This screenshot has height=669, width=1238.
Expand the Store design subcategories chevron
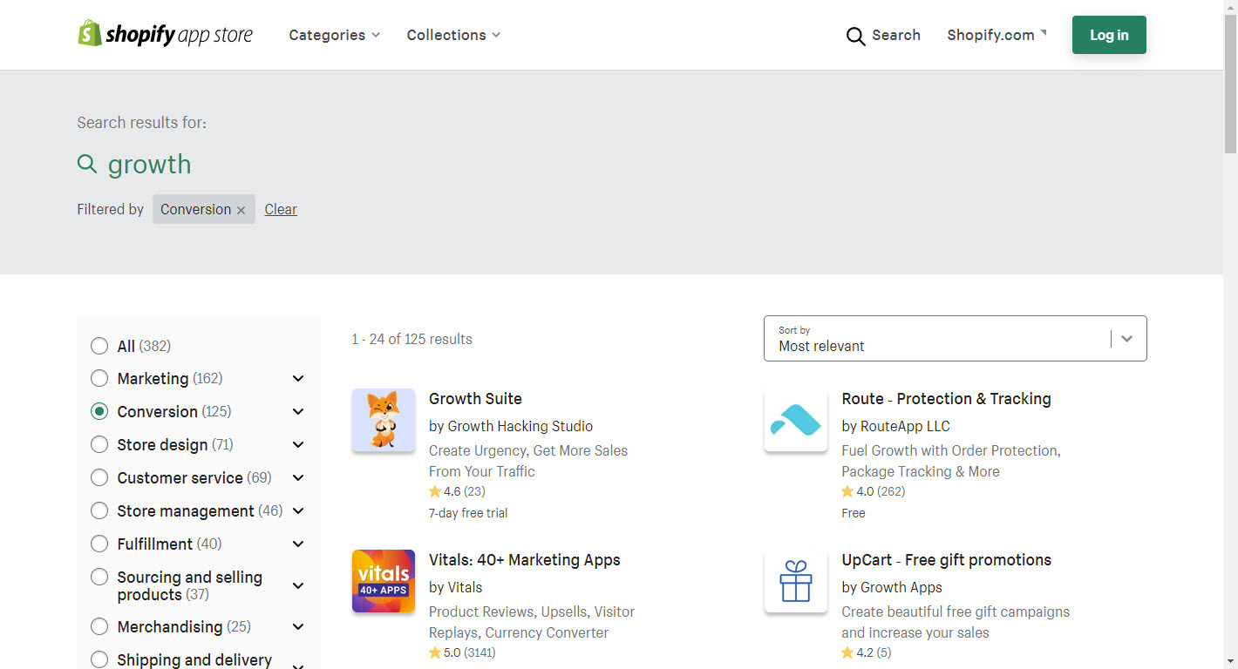click(x=298, y=444)
